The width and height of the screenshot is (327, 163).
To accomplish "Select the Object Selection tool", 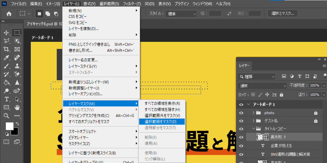I will [17, 41].
